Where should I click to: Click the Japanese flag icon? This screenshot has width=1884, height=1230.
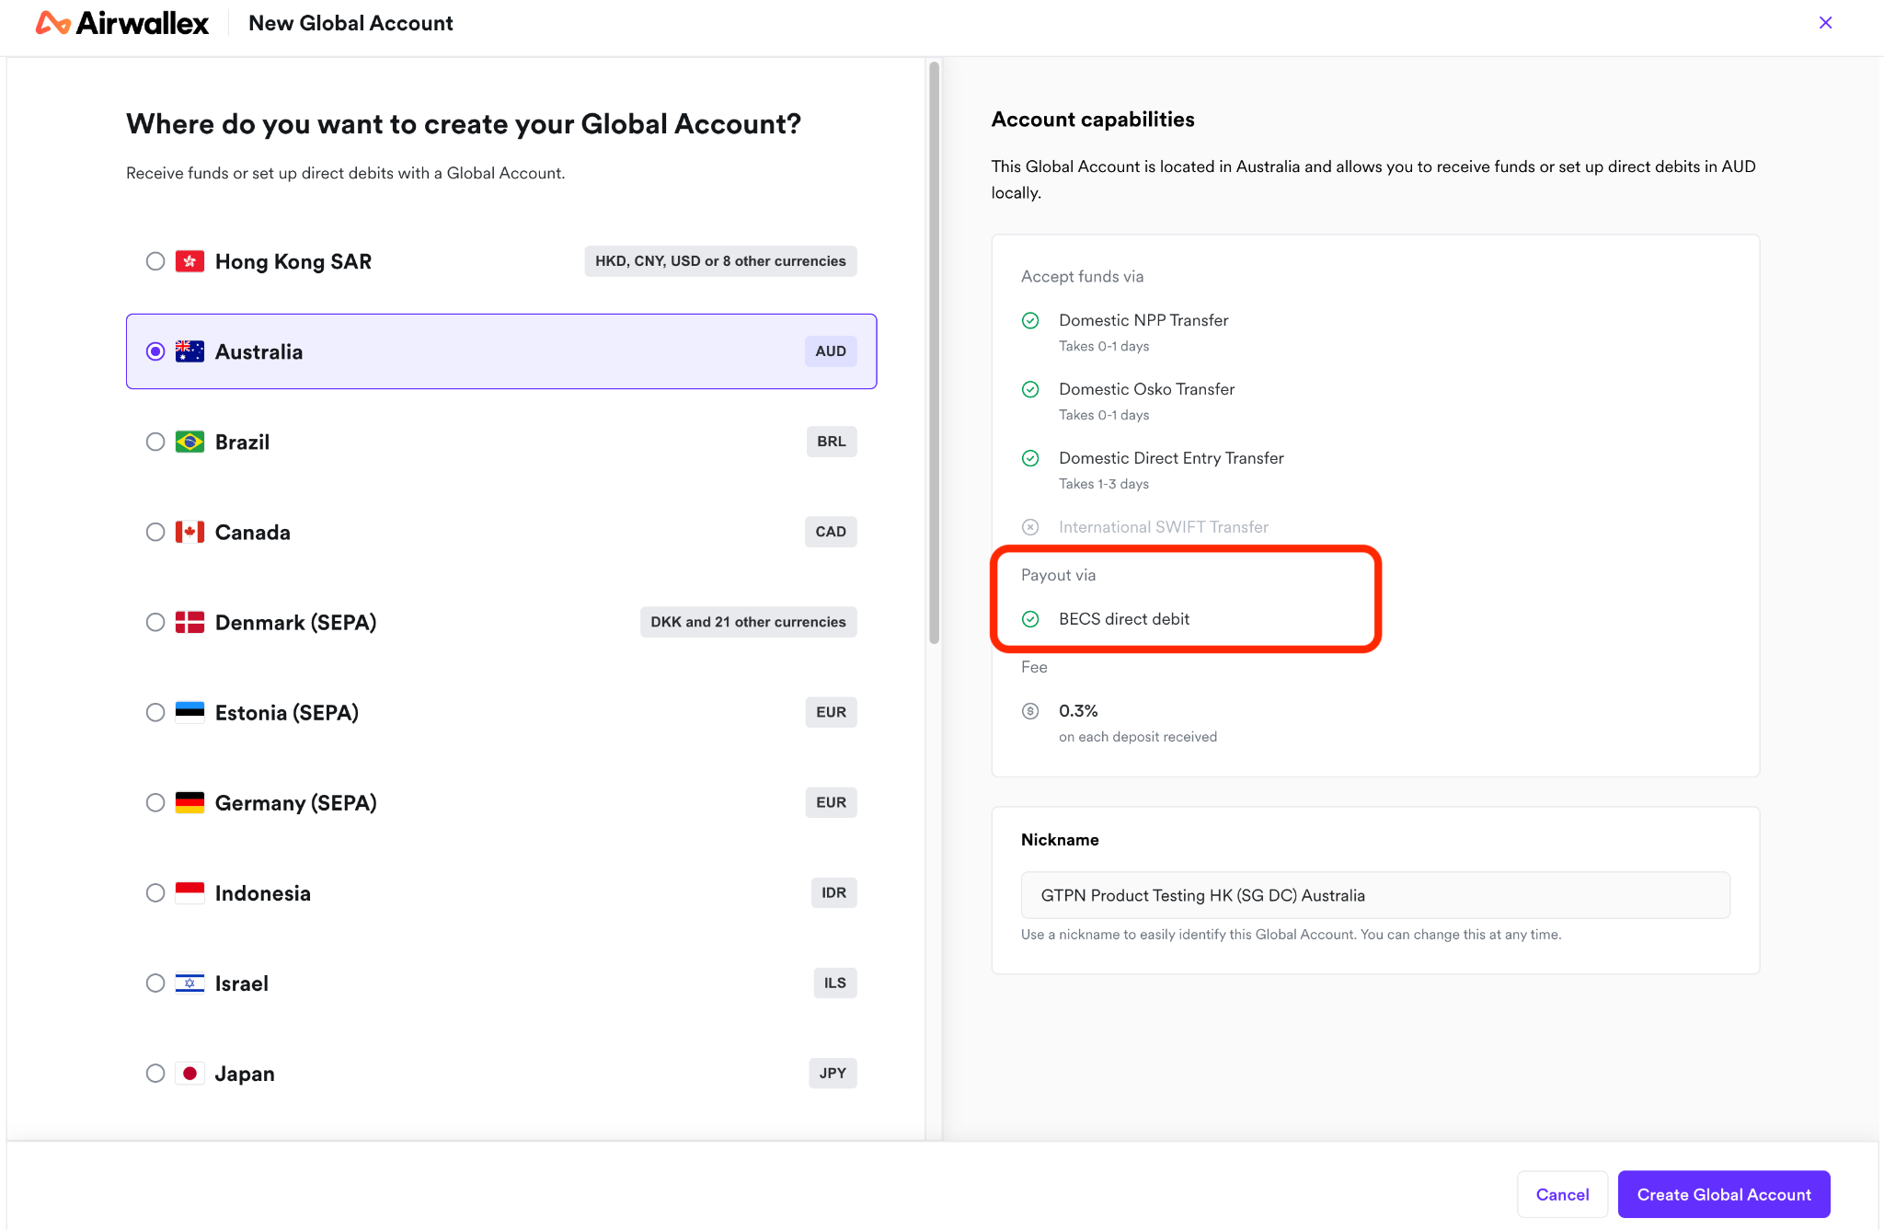tap(190, 1073)
